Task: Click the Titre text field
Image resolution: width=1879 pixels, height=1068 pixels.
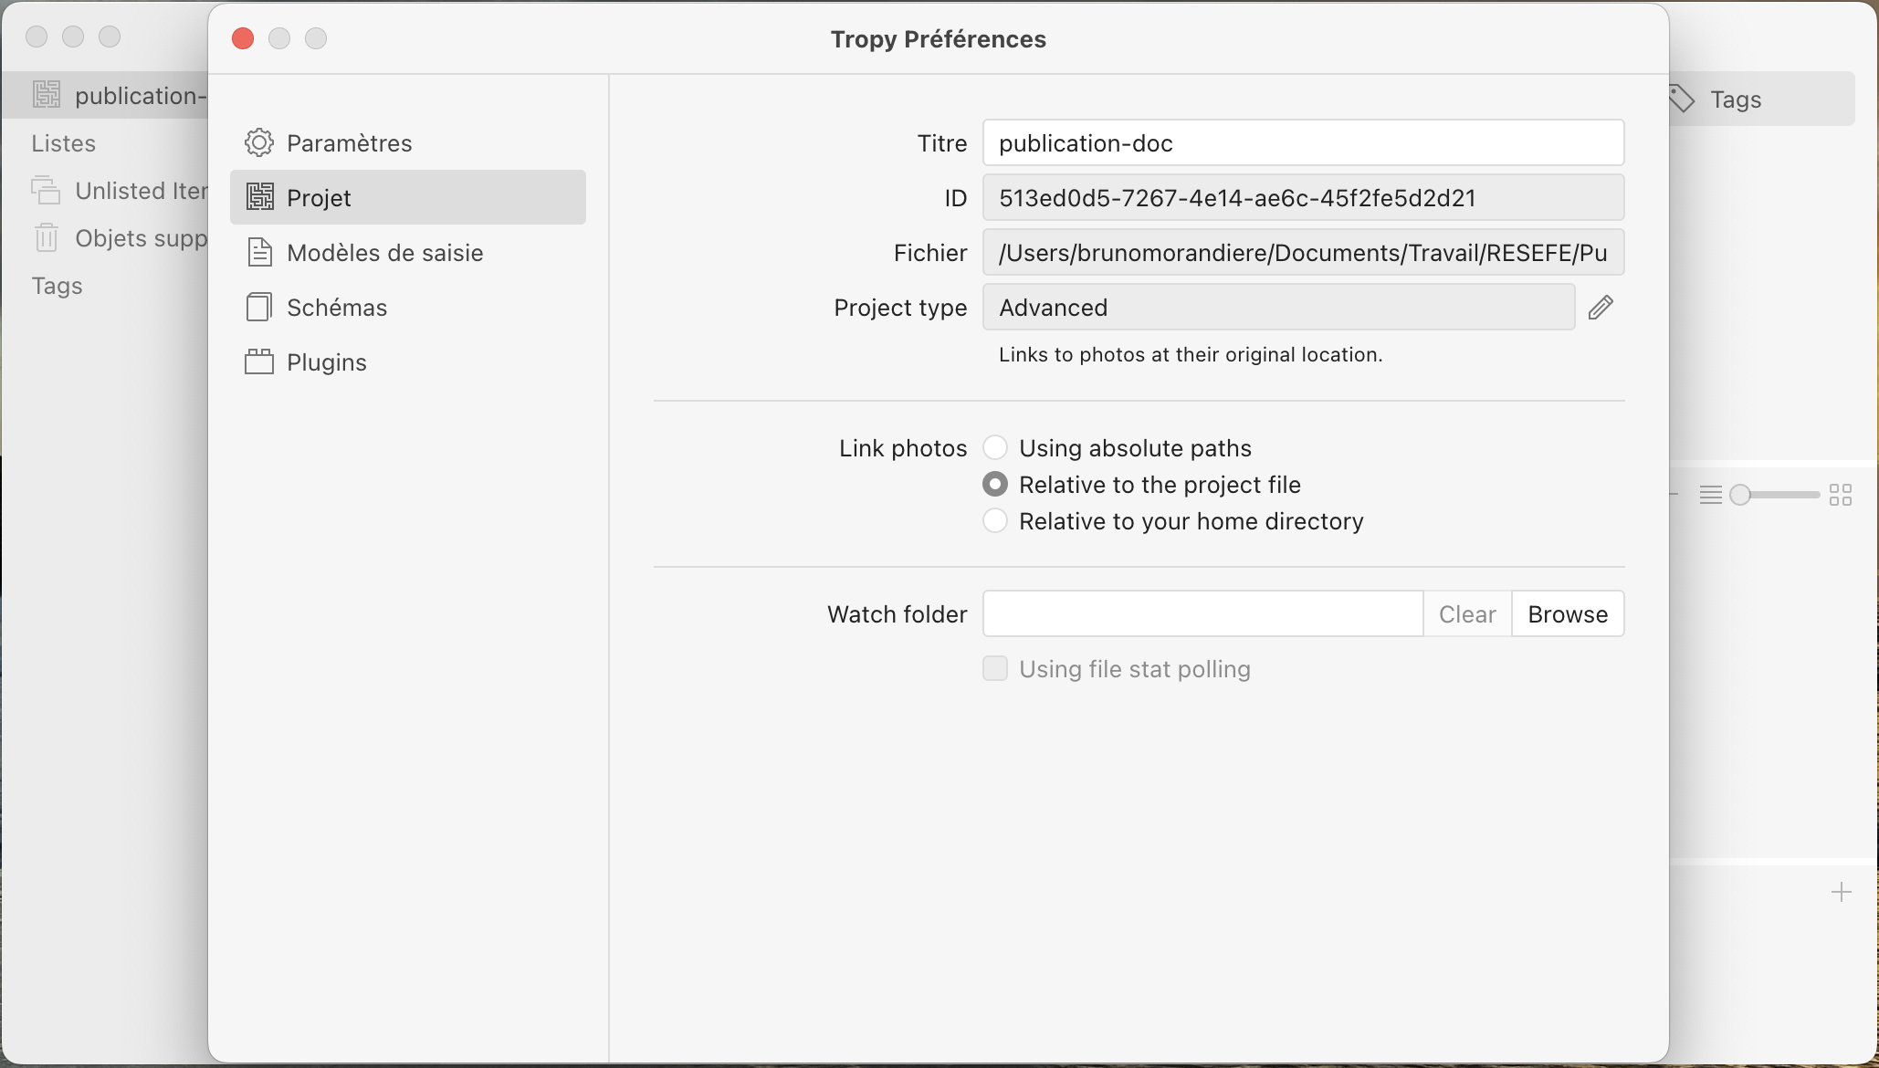Action: click(1303, 143)
